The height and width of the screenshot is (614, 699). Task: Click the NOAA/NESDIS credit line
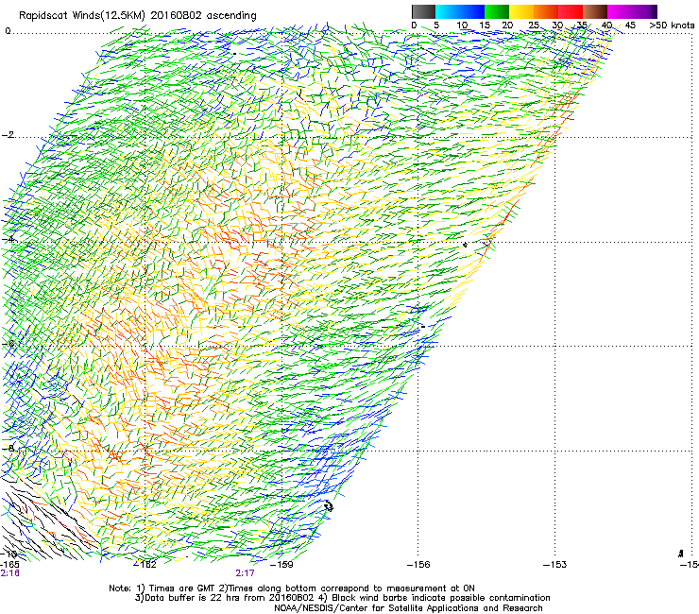pos(408,608)
